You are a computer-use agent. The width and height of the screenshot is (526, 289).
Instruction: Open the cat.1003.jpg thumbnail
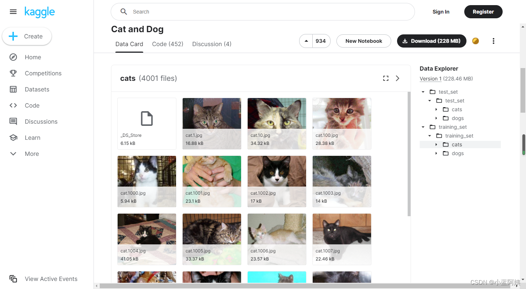point(342,181)
